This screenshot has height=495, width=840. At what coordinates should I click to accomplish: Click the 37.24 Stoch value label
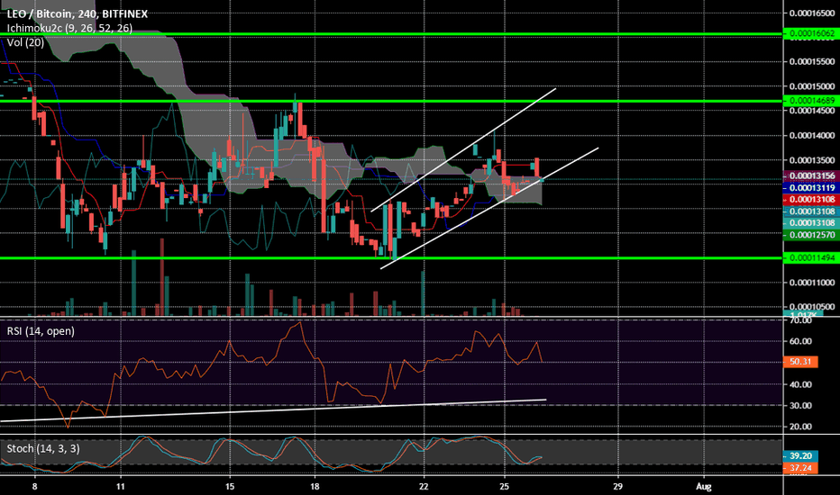click(x=800, y=468)
